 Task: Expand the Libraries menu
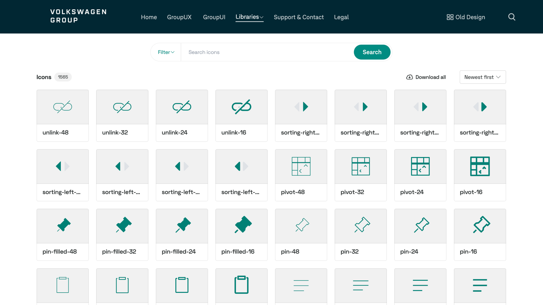click(249, 17)
